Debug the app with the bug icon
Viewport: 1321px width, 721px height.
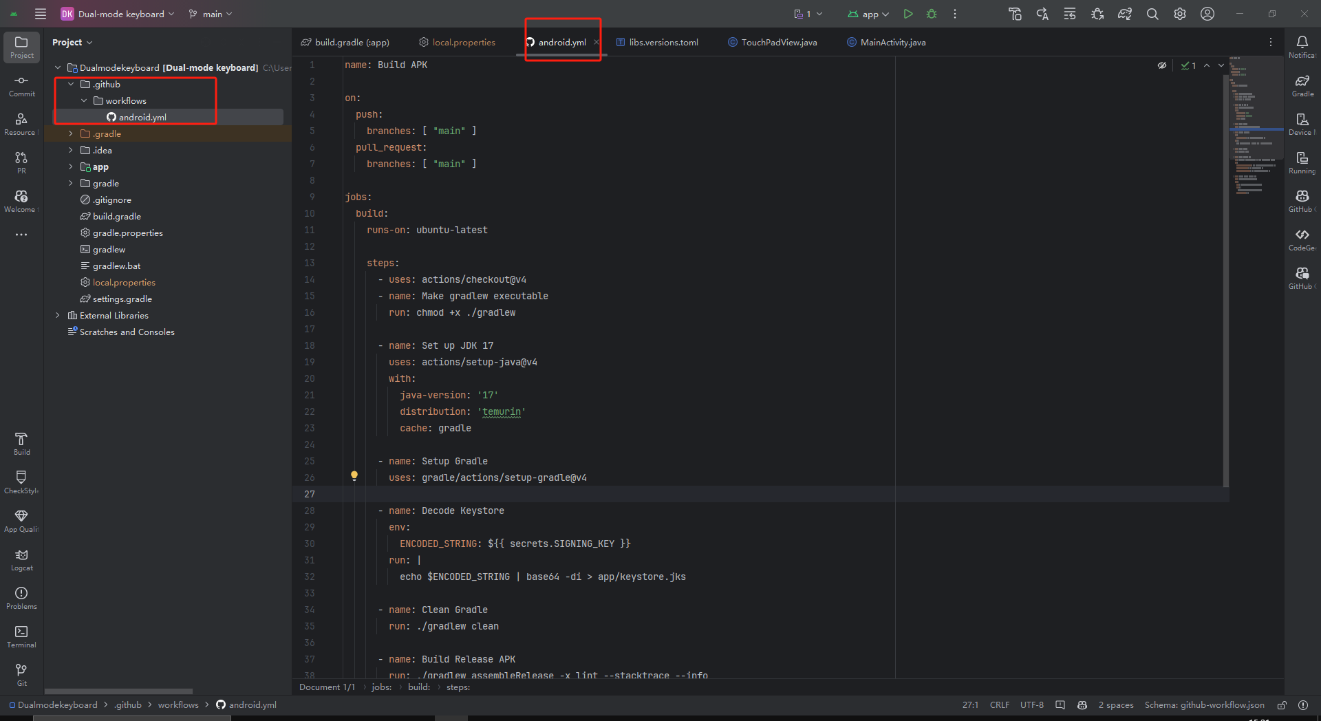click(x=932, y=14)
